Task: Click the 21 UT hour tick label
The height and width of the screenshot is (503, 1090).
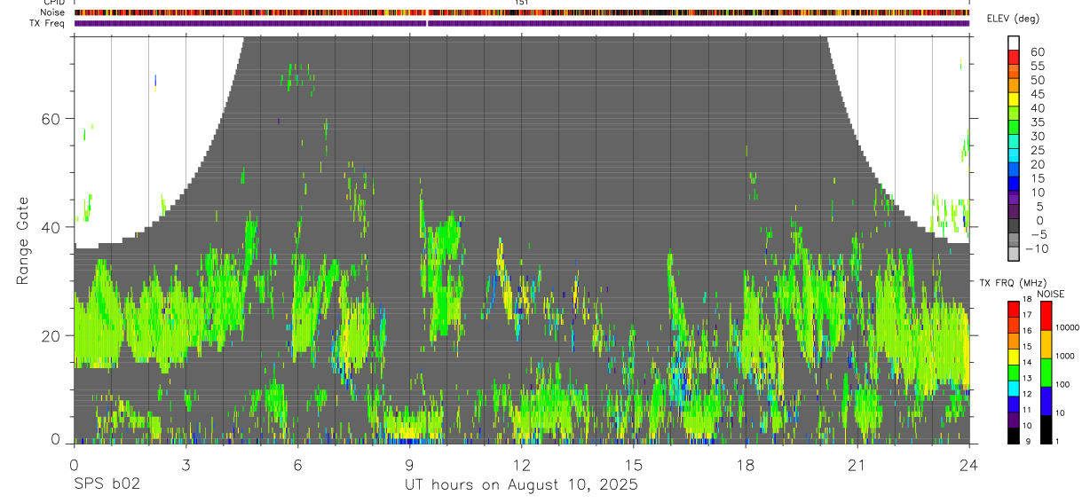Action: [x=857, y=465]
